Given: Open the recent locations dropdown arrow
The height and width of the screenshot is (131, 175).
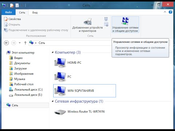Looking at the screenshot, I should click(20, 43).
